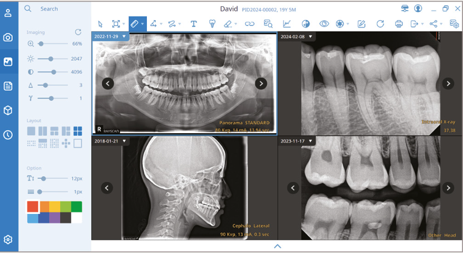Reset imaging settings with refresh icon
The width and height of the screenshot is (463, 253).
(78, 32)
